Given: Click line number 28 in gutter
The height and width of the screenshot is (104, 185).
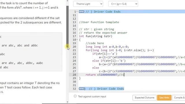Looking at the screenshot, I should tap(74, 75).
